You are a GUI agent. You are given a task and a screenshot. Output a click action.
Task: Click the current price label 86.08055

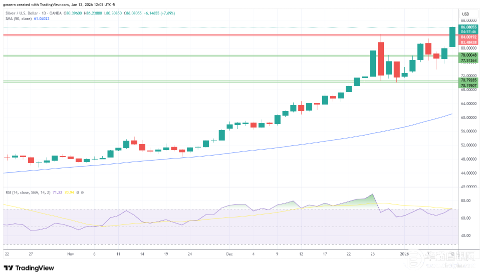pyautogui.click(x=468, y=26)
